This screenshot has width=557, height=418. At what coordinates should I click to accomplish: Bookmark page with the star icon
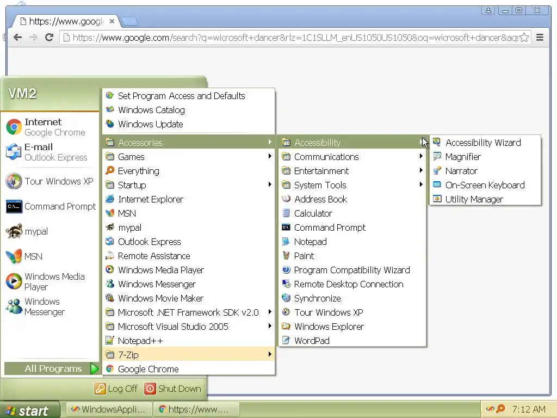coord(524,38)
